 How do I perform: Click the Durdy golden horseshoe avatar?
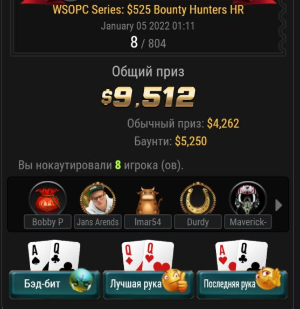click(x=198, y=199)
